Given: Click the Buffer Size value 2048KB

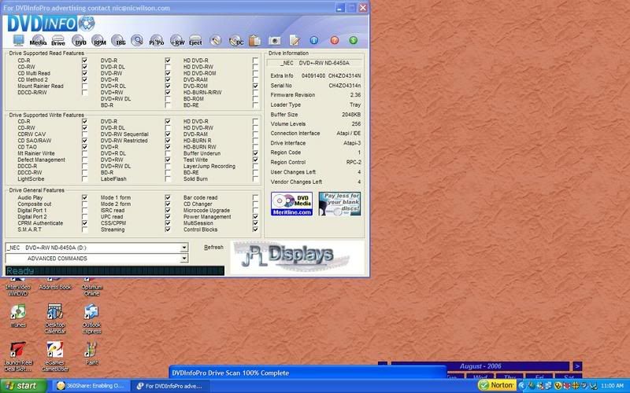Looking at the screenshot, I should [x=351, y=115].
